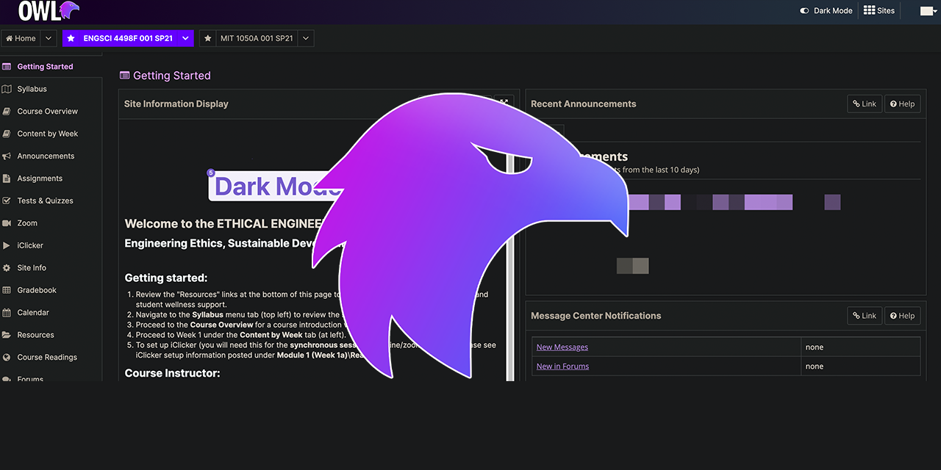
Task: Open MIT 1050A 001 SP21 dropdown chevron
Action: [306, 38]
